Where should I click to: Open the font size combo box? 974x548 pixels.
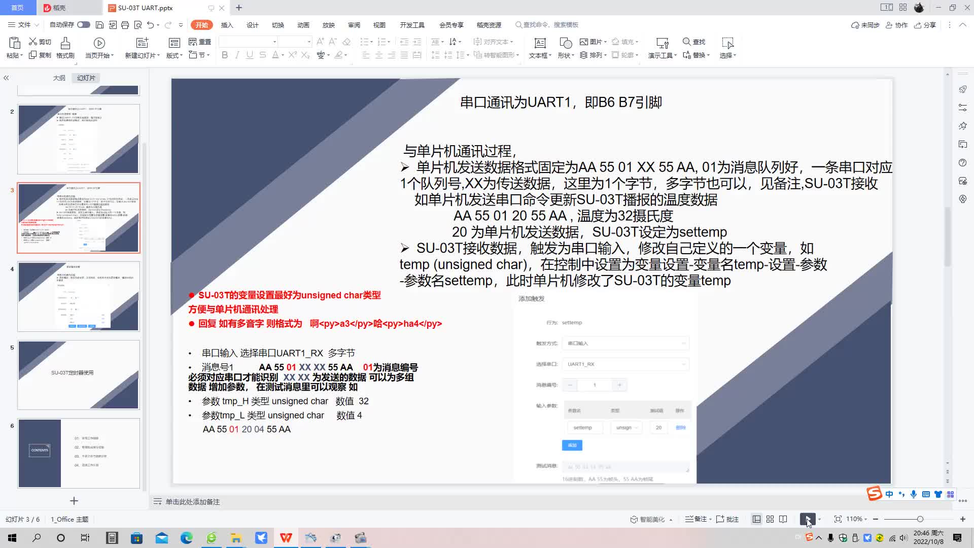[295, 42]
